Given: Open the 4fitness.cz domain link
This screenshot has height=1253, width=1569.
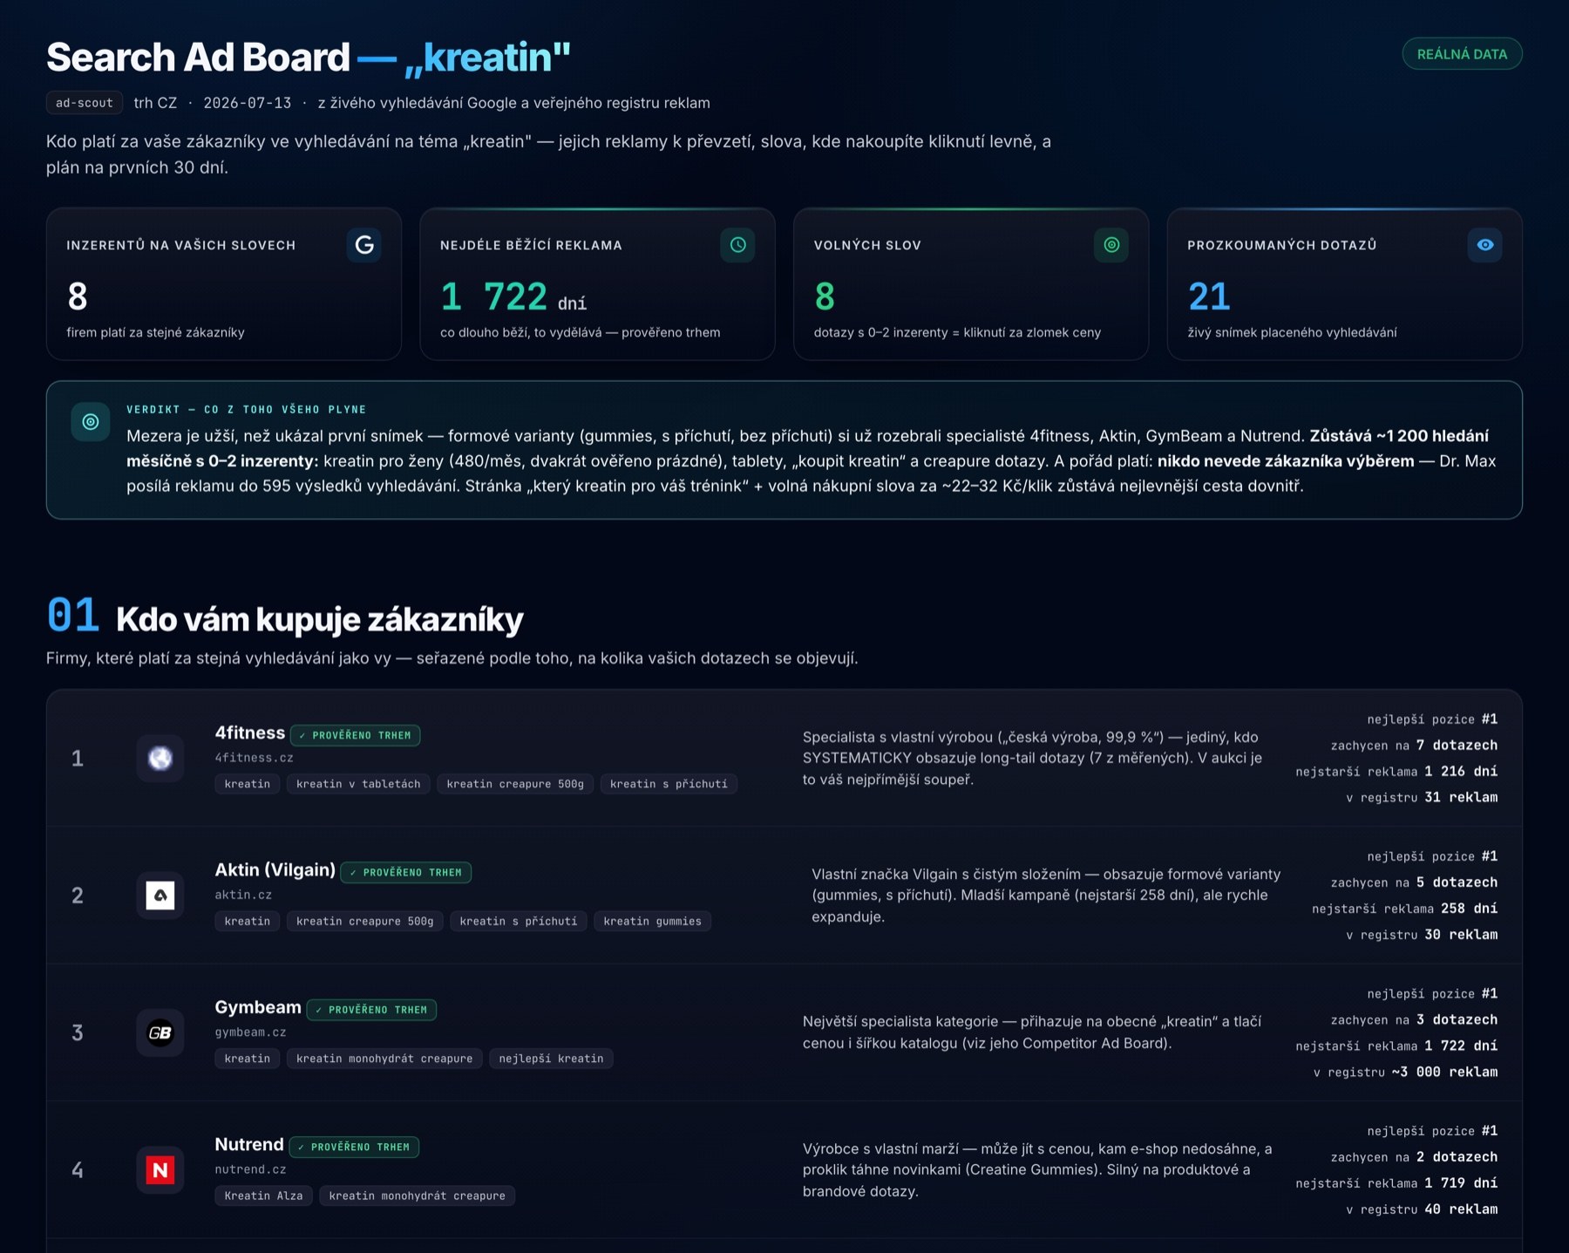Looking at the screenshot, I should pyautogui.click(x=255, y=758).
